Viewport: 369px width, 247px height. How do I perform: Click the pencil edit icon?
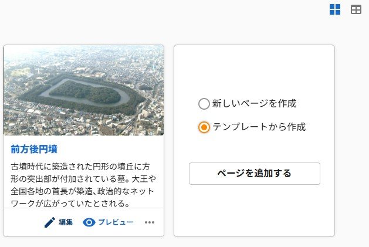coord(50,222)
